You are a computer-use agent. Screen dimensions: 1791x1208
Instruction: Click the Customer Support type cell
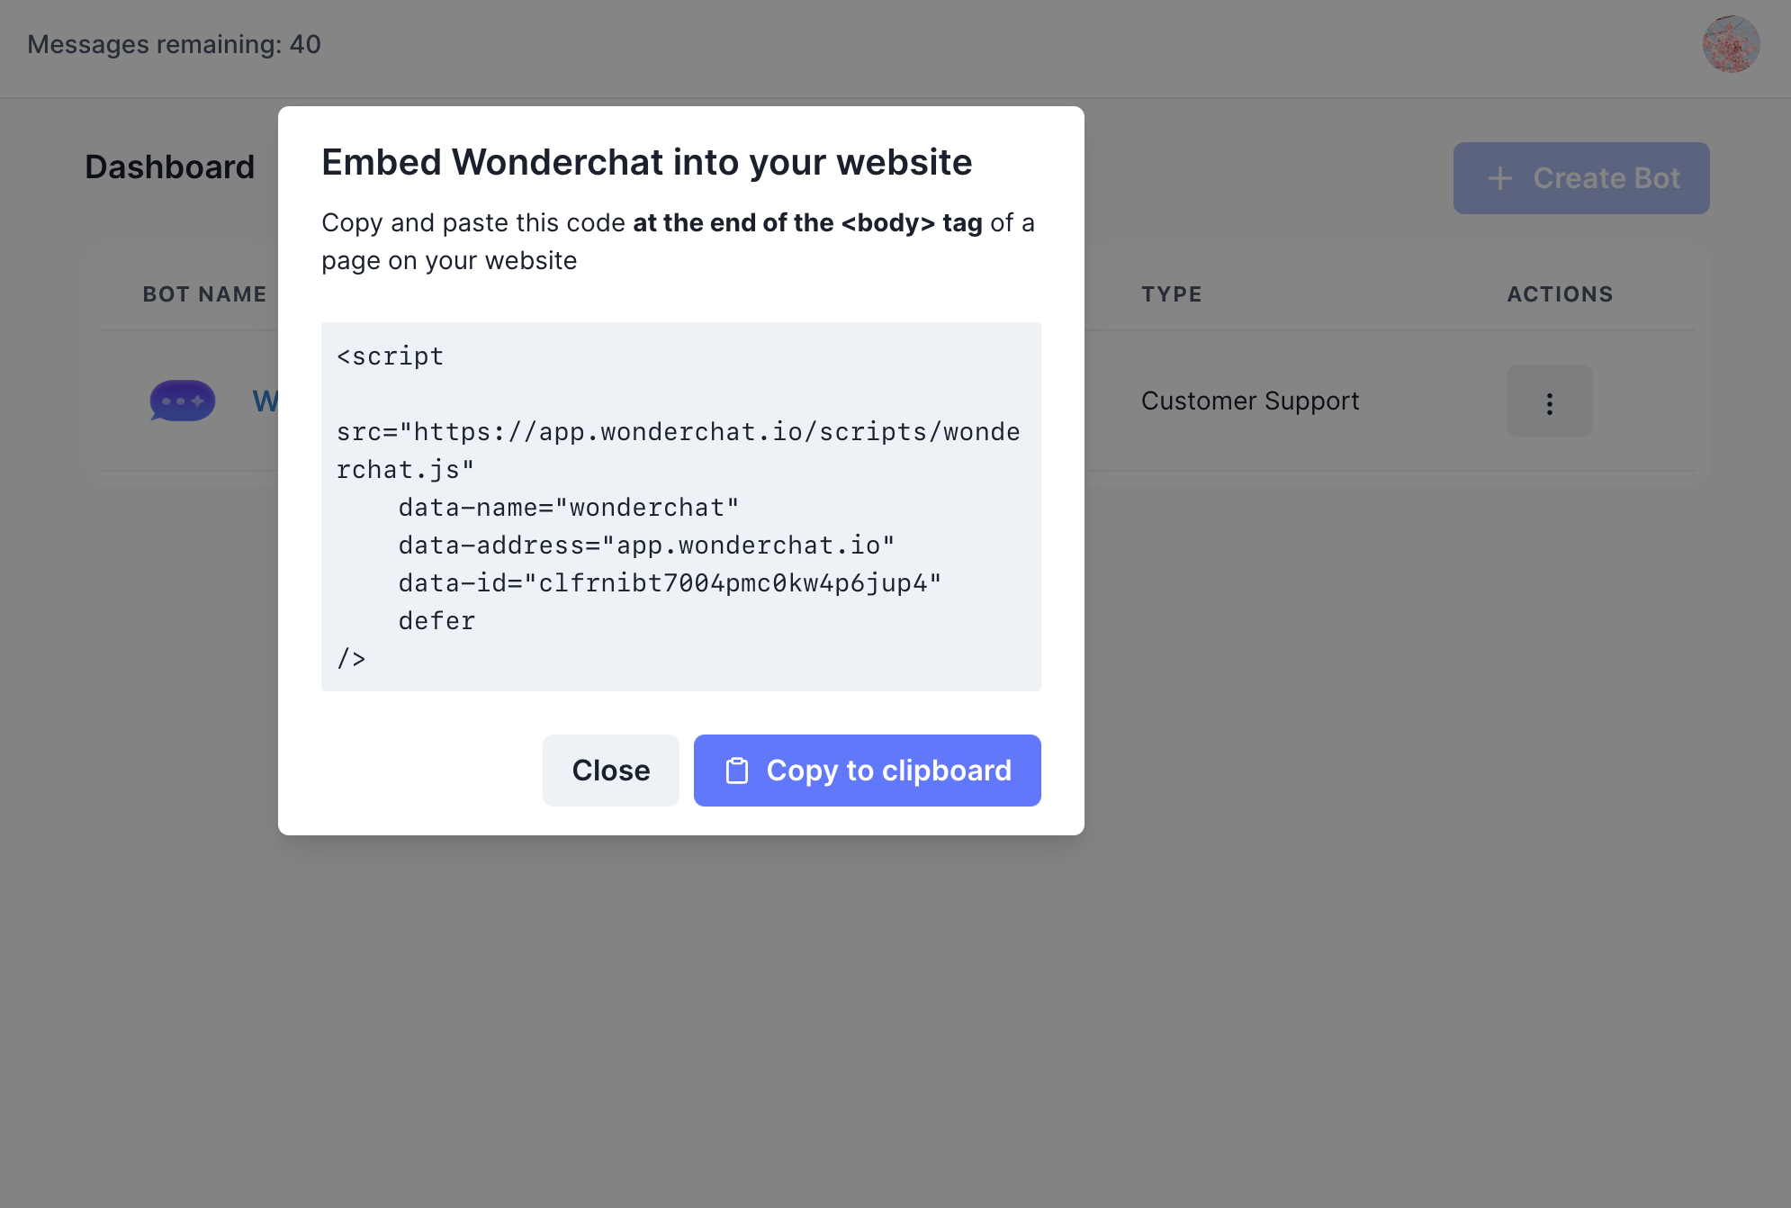(x=1249, y=401)
